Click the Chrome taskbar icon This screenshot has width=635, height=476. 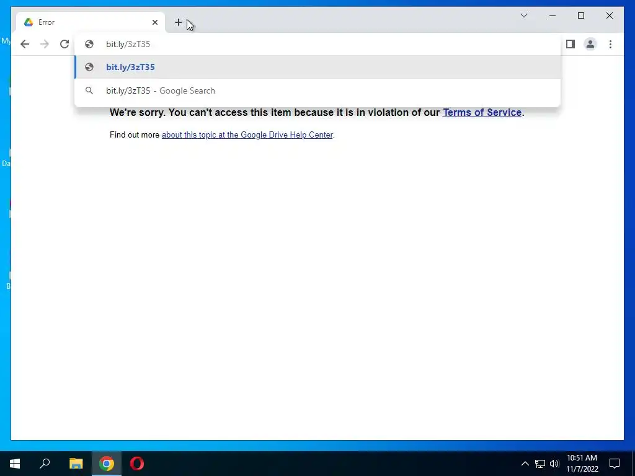[x=107, y=464]
